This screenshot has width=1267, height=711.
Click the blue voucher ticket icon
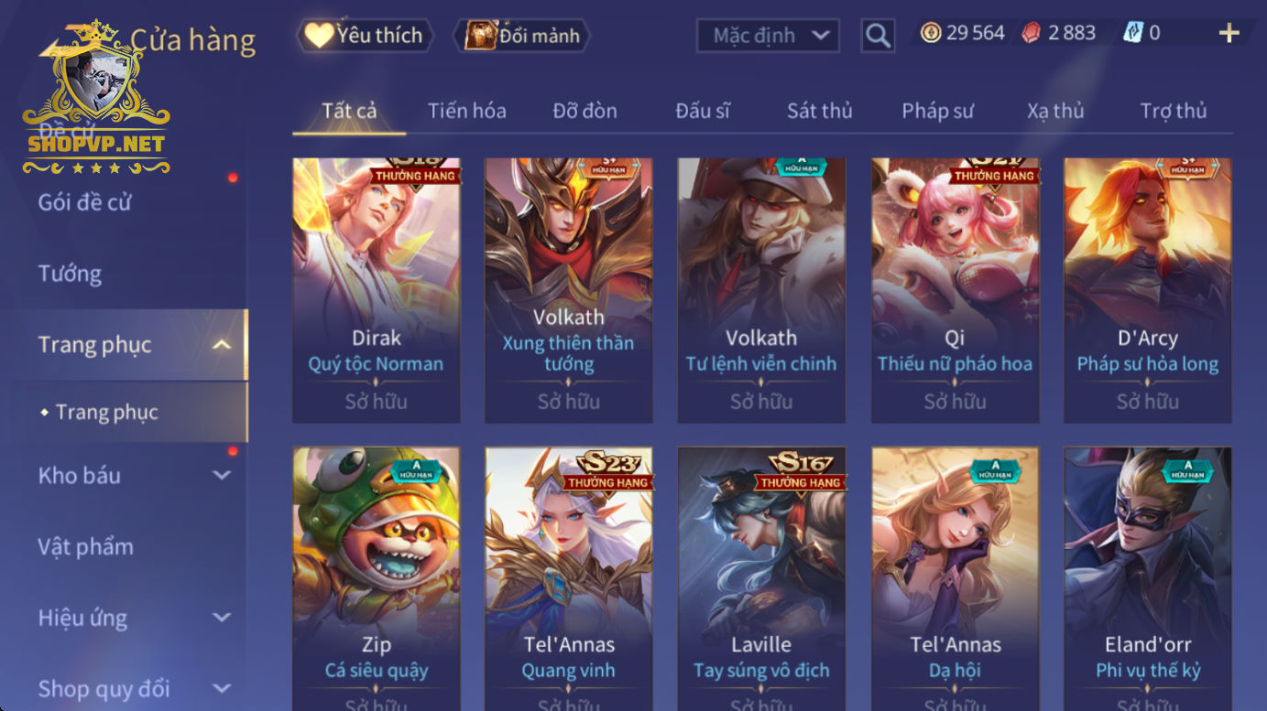pyautogui.click(x=1133, y=33)
